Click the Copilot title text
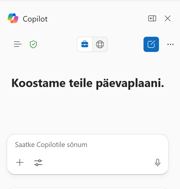The height and width of the screenshot is (189, 180). [35, 19]
